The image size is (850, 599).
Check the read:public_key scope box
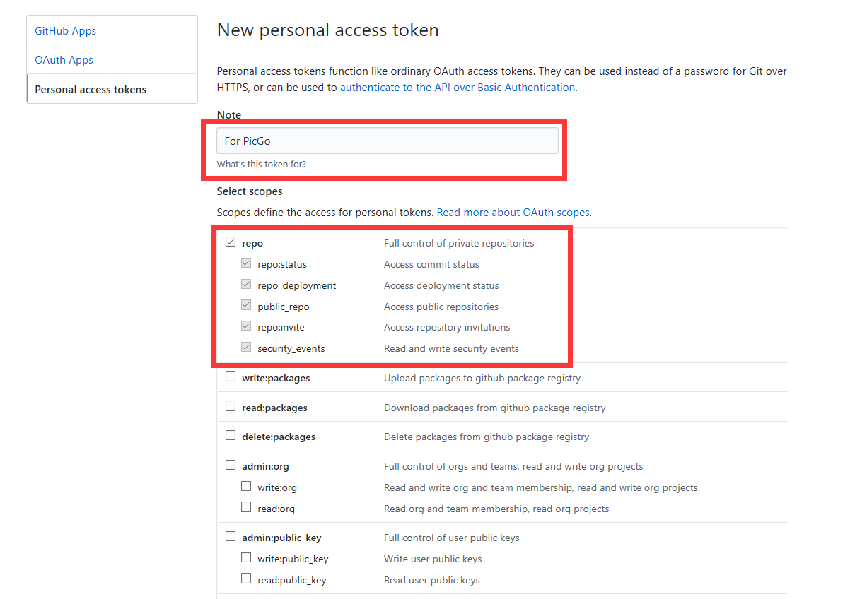246,579
